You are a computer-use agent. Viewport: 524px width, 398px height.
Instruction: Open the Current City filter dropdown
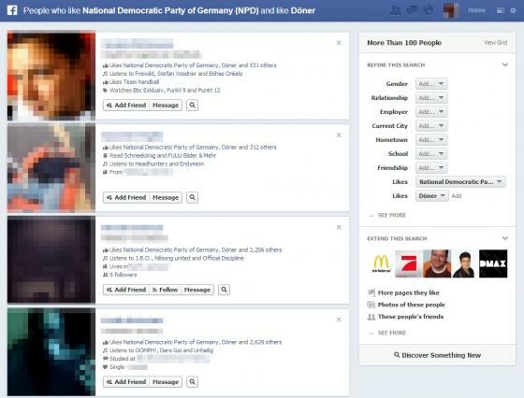click(431, 126)
